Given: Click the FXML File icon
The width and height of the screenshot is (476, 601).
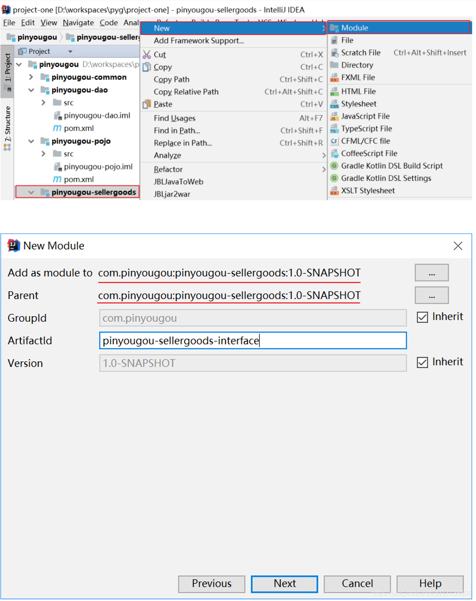Looking at the screenshot, I should (334, 78).
